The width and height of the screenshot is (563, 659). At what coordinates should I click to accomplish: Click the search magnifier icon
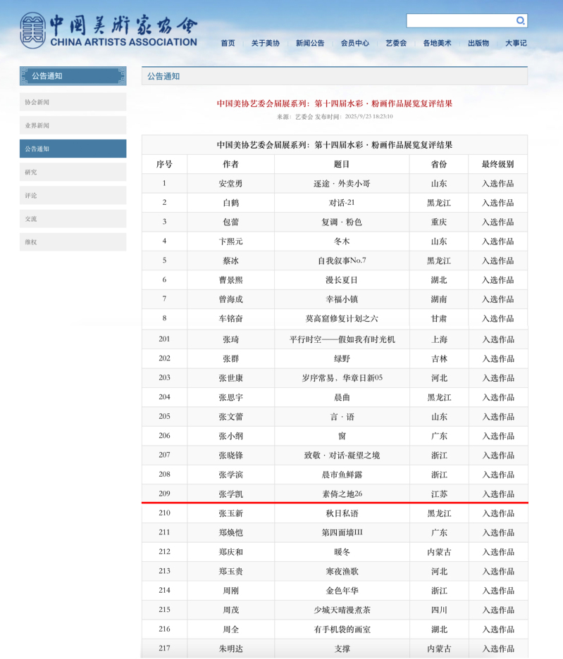click(520, 21)
